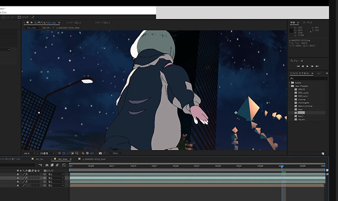Click the snapshot camera icon below viewer

pos(100,153)
